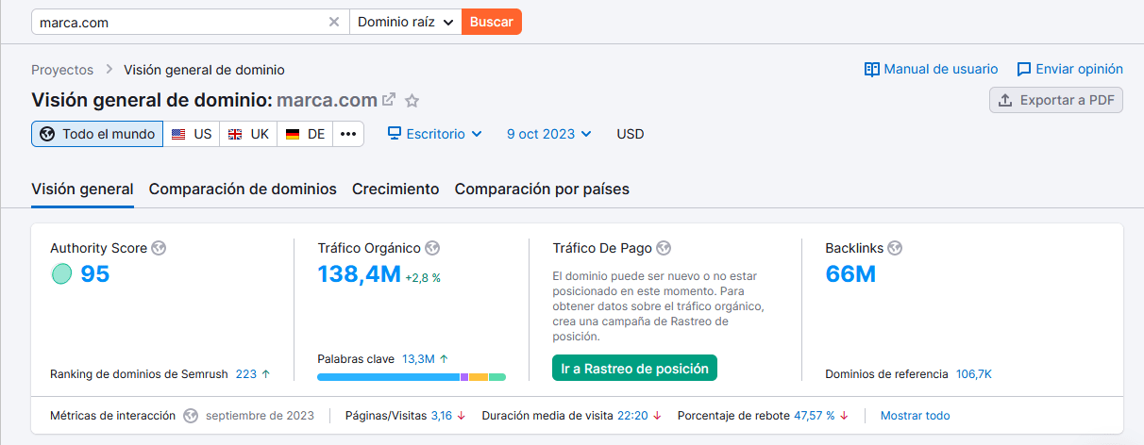Click globe icon next to Tráfico Orgánico
The height and width of the screenshot is (445, 1144).
click(x=431, y=248)
